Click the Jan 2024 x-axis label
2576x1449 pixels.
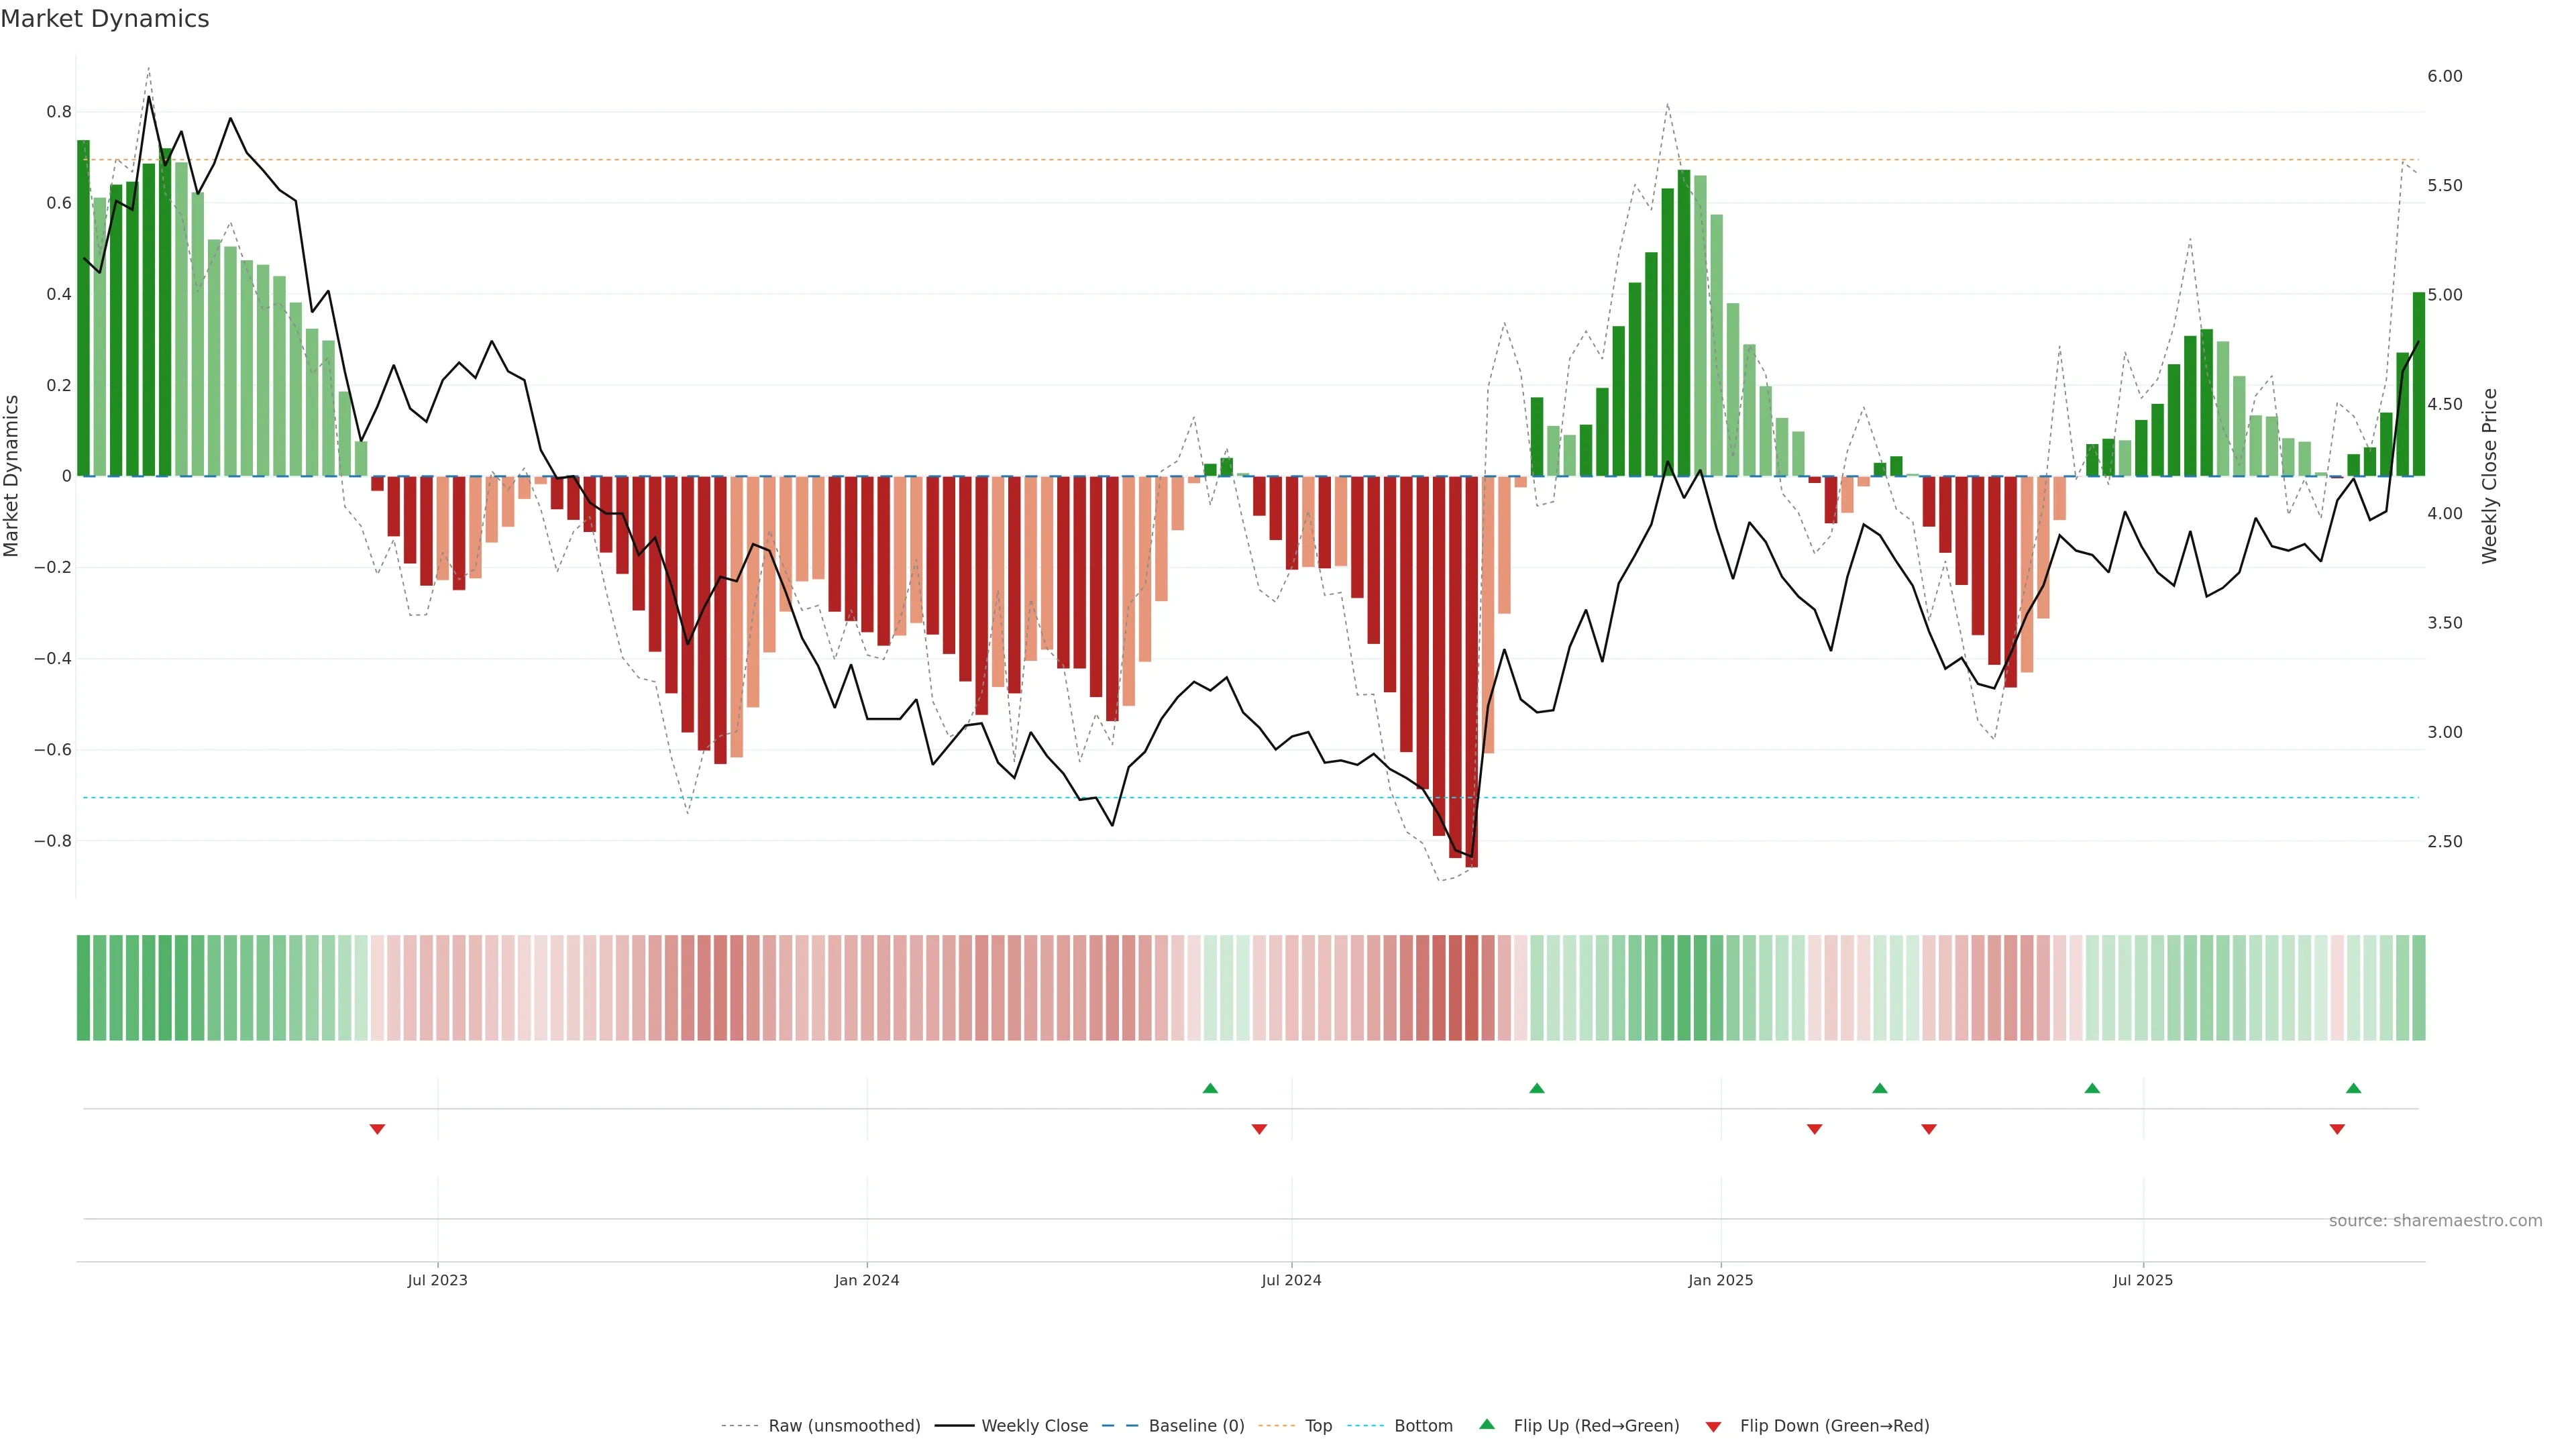click(867, 1280)
